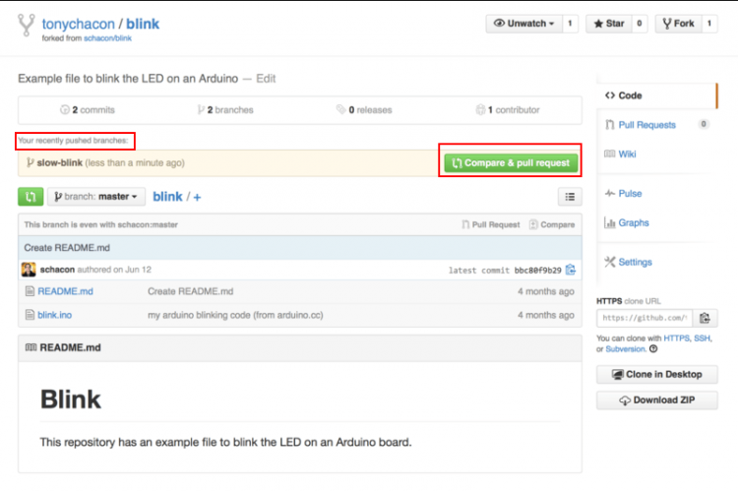
Task: Click the blink.ino file icon in file list
Action: 30,315
